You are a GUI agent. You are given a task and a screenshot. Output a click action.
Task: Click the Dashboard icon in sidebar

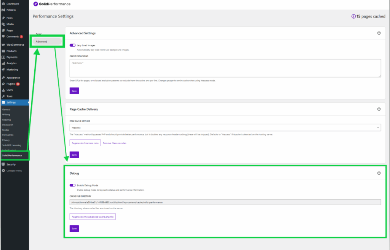[3, 4]
